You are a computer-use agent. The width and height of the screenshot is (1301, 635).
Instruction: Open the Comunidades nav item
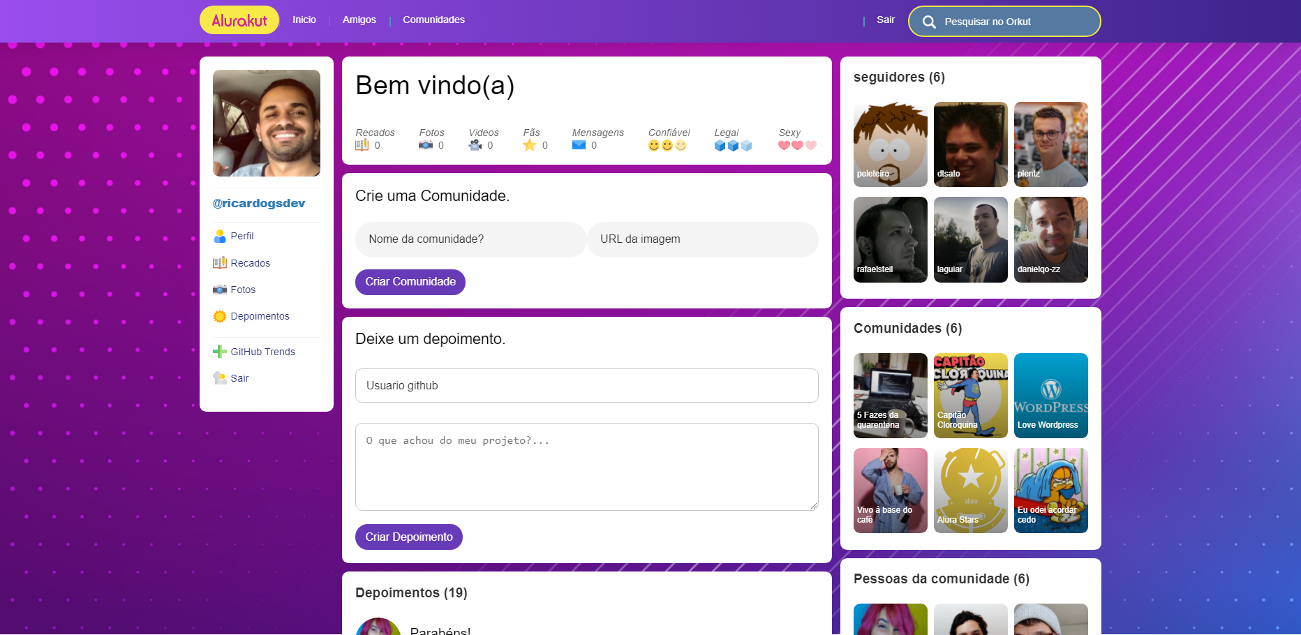point(433,20)
